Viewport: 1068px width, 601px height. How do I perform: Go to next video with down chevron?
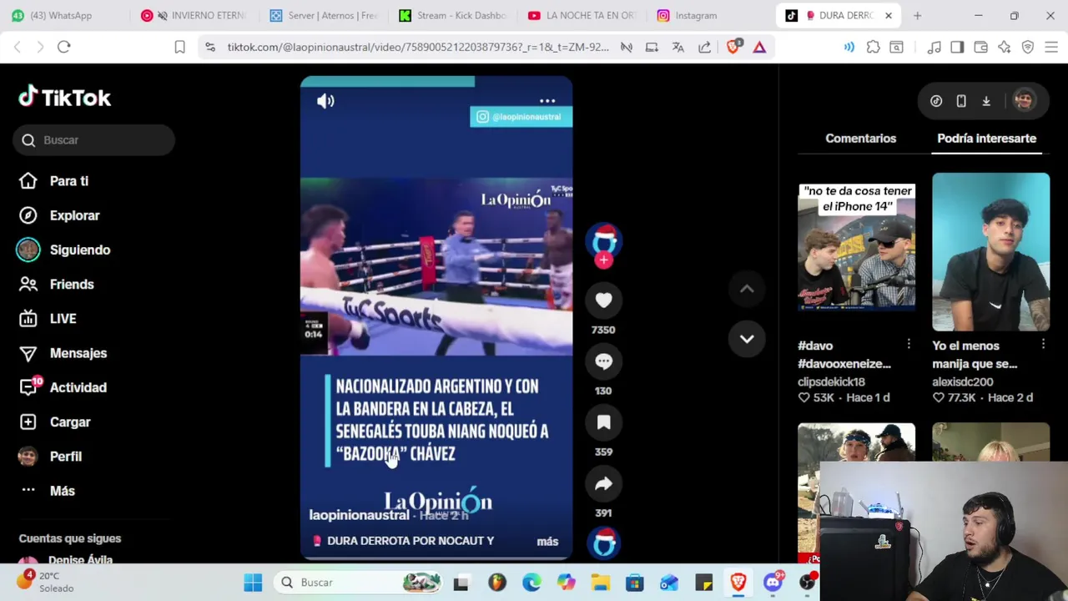coord(747,339)
